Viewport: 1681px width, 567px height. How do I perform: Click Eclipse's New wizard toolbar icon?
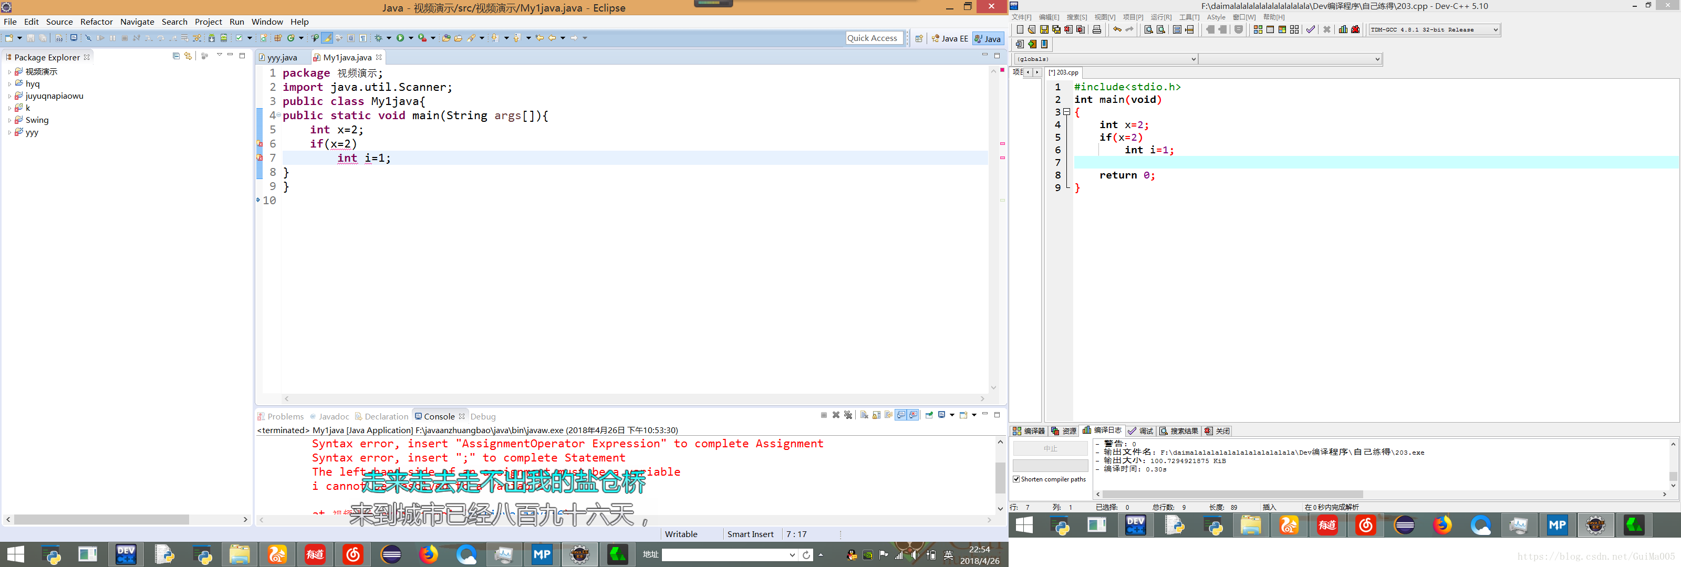(x=9, y=38)
